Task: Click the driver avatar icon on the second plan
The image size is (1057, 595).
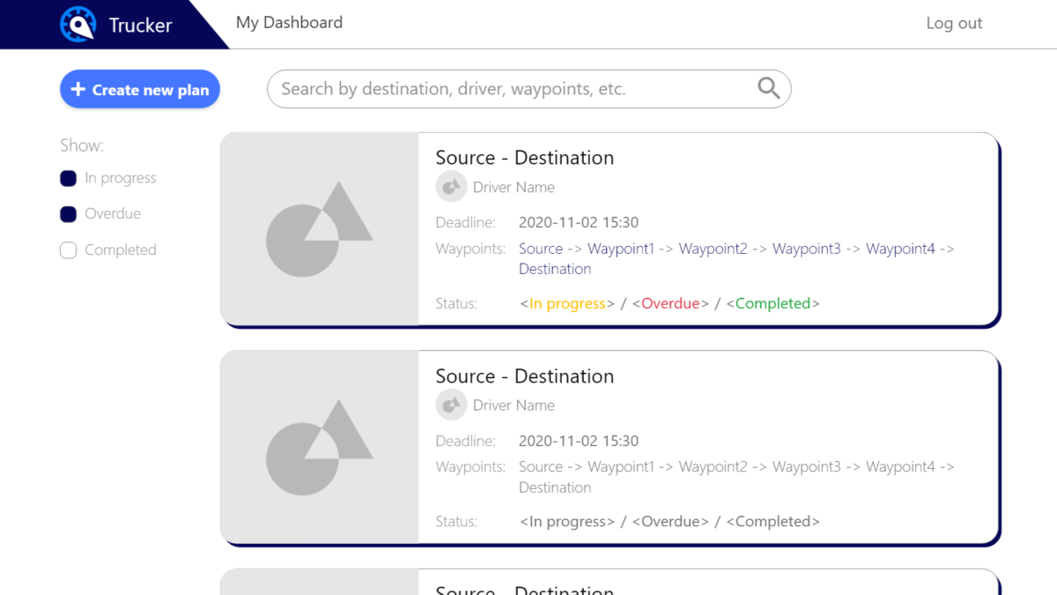Action: tap(451, 405)
